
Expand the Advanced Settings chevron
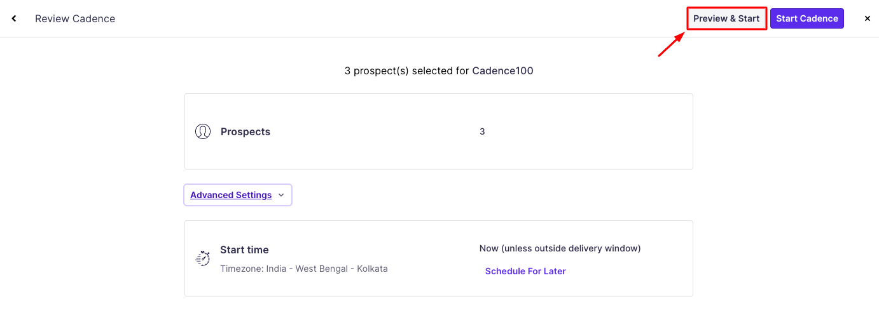[x=282, y=195]
